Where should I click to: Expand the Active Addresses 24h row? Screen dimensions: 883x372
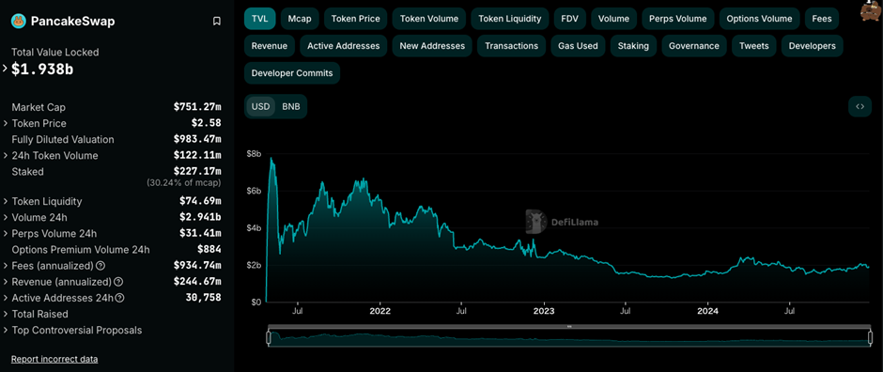tap(5, 299)
